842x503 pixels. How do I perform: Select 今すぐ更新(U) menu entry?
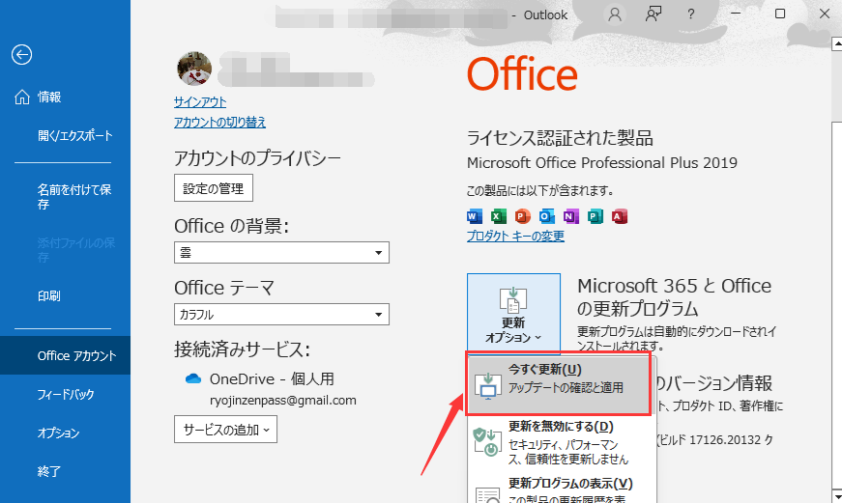click(x=559, y=385)
